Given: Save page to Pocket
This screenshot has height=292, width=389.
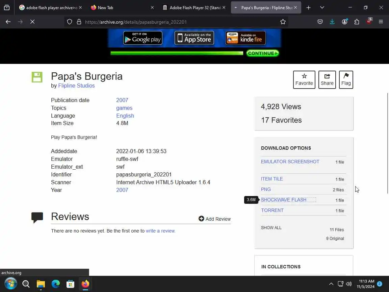Looking at the screenshot, I should (320, 22).
